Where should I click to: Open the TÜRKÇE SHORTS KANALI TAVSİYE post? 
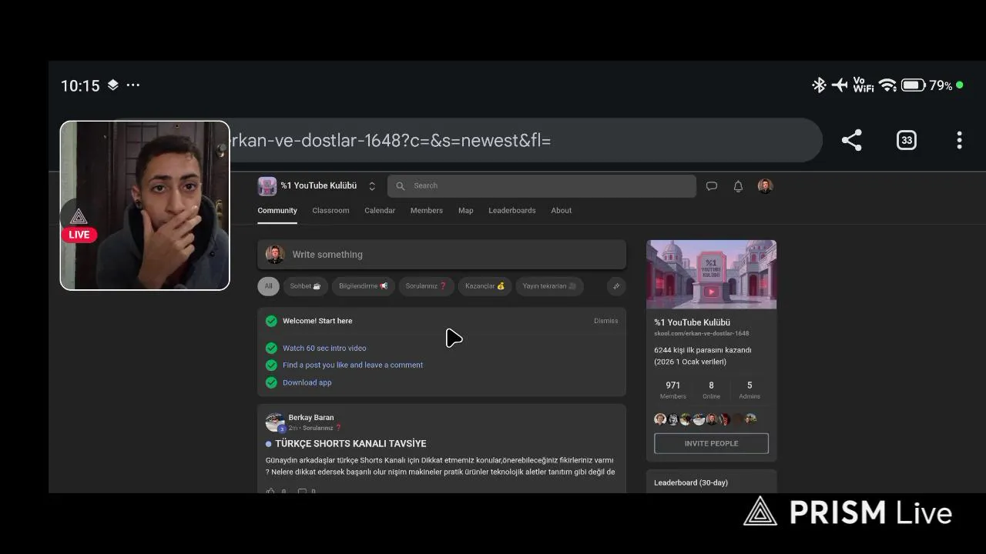(350, 443)
